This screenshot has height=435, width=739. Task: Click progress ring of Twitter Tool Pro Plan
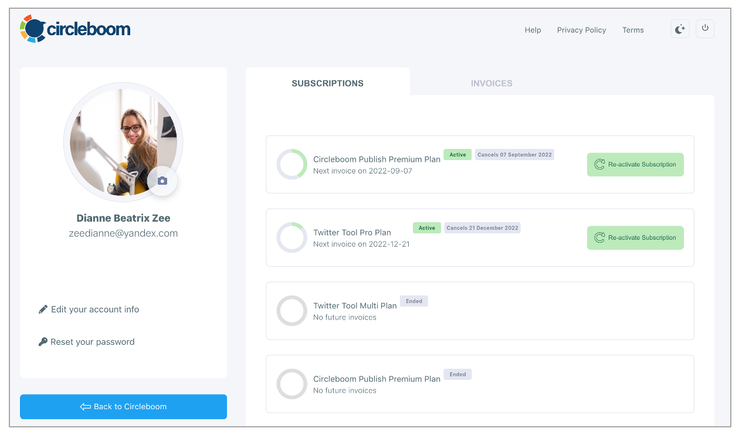(291, 237)
